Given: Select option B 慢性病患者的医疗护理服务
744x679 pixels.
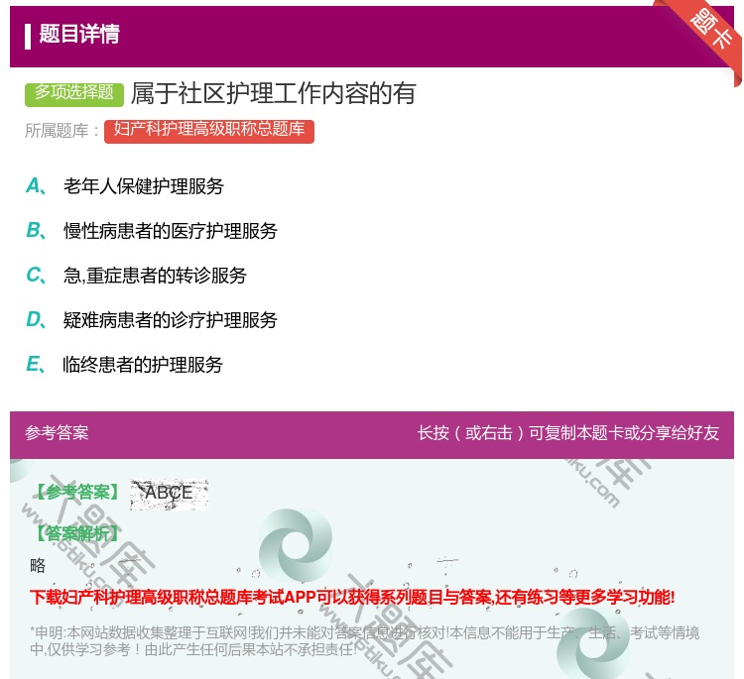Looking at the screenshot, I should point(152,230).
